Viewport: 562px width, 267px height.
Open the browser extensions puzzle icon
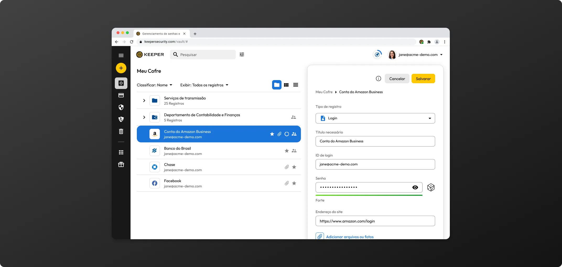[429, 42]
